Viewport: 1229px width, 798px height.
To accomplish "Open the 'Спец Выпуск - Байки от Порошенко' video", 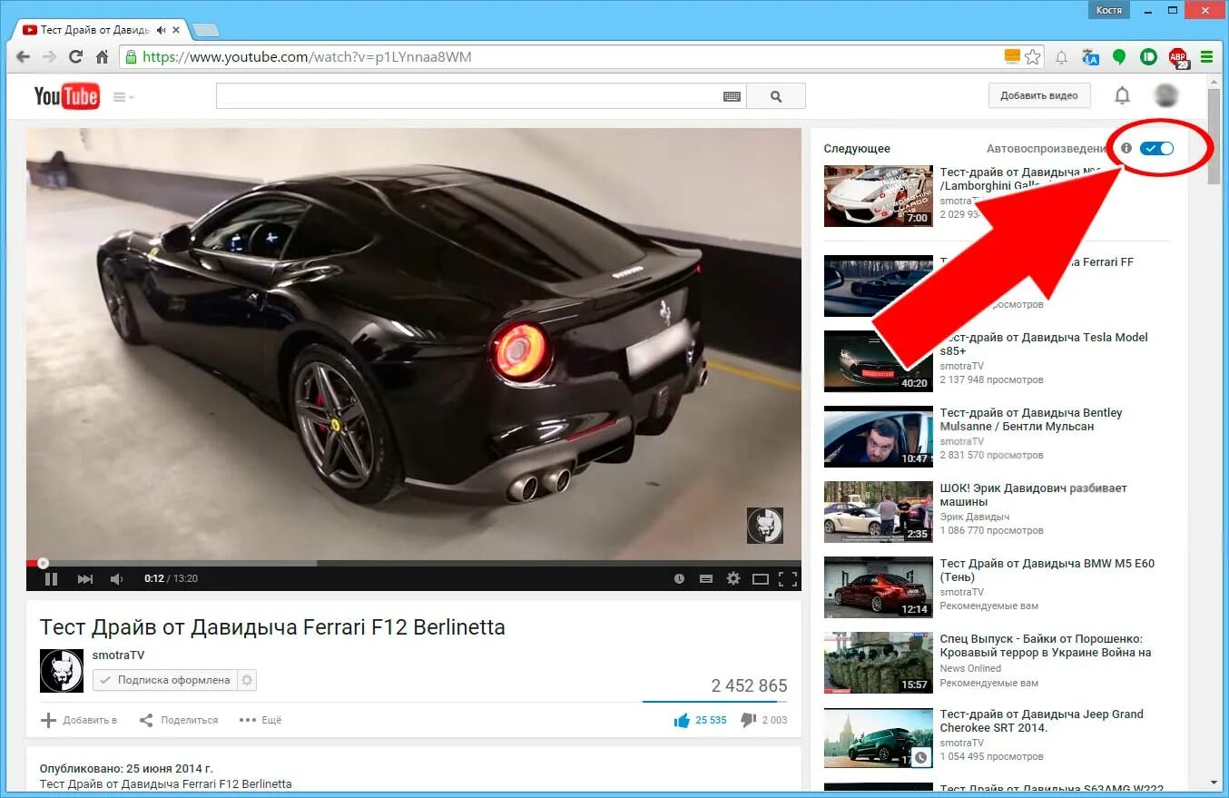I will [x=1046, y=645].
